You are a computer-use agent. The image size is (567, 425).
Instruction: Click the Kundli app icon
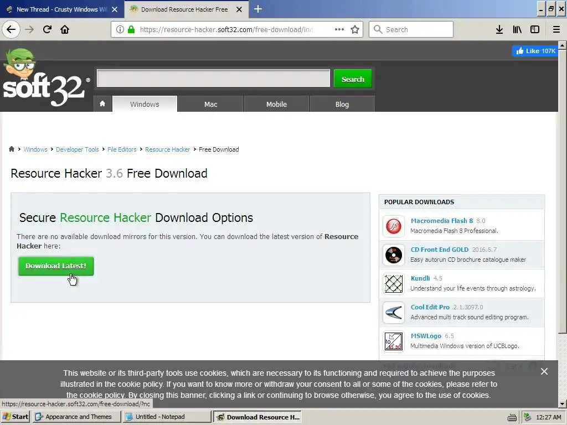pyautogui.click(x=394, y=284)
